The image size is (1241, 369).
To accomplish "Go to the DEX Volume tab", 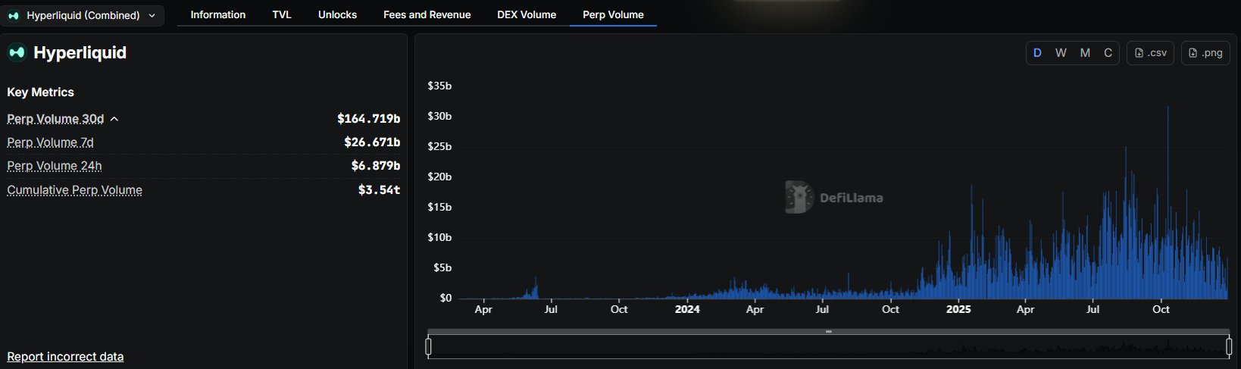I will 527,14.
